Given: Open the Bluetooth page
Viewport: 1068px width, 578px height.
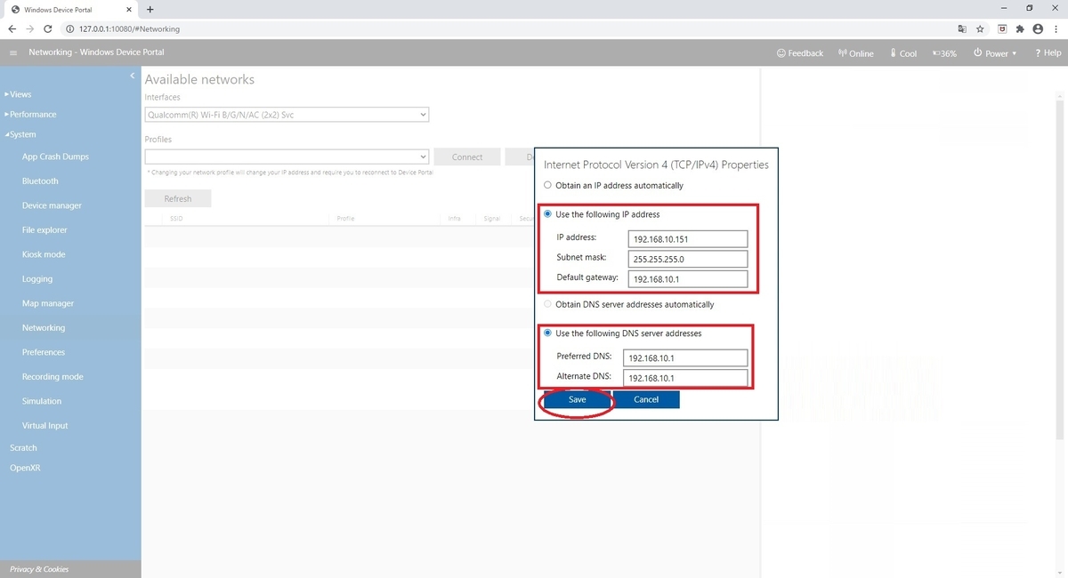Looking at the screenshot, I should pyautogui.click(x=40, y=181).
